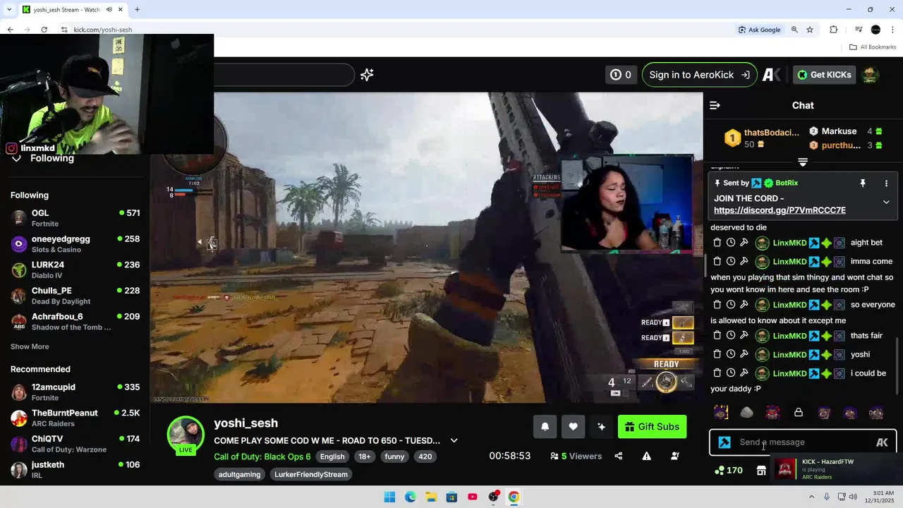Click moderator hammer badge in message box
903x508 pixels.
725,442
